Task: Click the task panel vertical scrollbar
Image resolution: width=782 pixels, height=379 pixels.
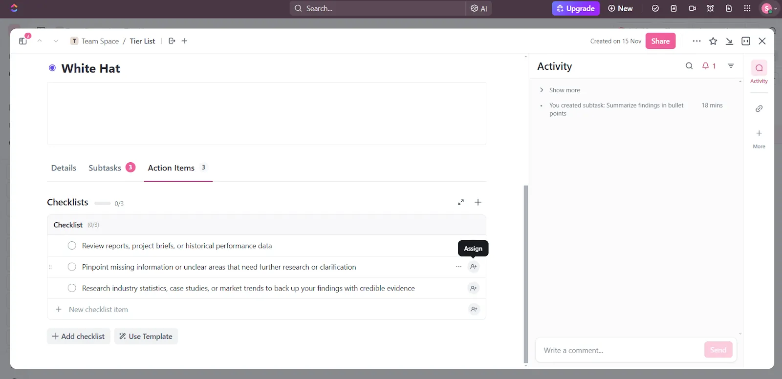Action: click(526, 274)
